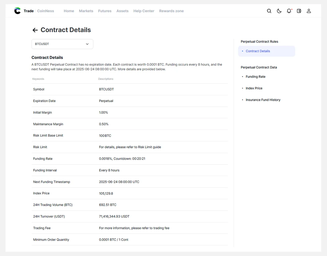Open the Futures menu
Image resolution: width=327 pixels, height=256 pixels.
[x=105, y=11]
